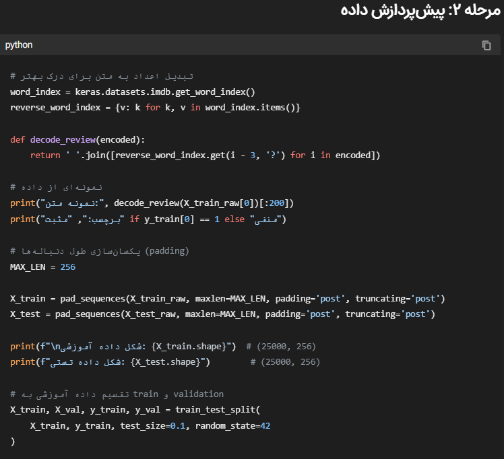Click the 'MAX_LEN = 256' line

(x=42, y=267)
